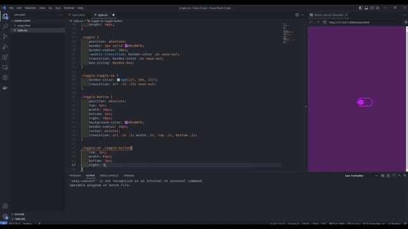Switch to the Terminal panel tab
408x229 pixels.
(129, 176)
